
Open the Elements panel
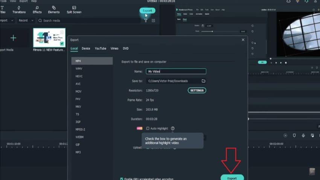pos(54,9)
